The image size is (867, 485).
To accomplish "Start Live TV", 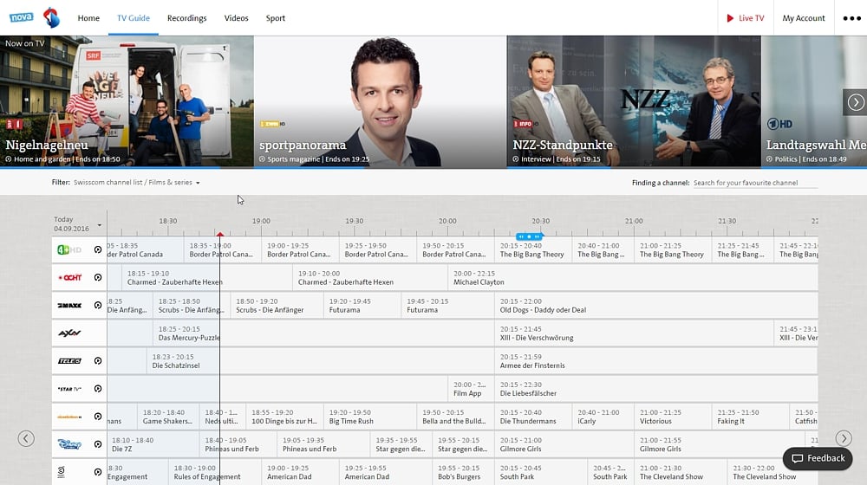I will [x=746, y=18].
